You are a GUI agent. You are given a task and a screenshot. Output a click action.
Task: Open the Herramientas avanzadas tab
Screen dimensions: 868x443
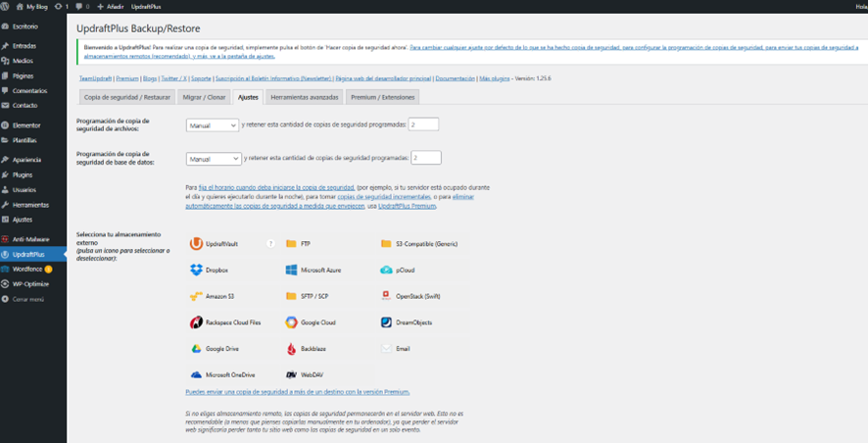tap(305, 97)
